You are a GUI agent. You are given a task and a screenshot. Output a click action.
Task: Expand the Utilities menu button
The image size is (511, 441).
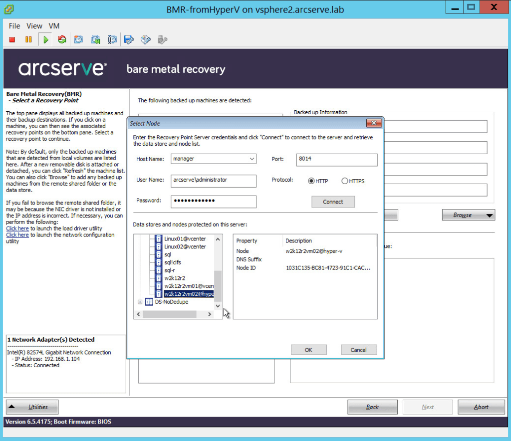click(x=32, y=407)
